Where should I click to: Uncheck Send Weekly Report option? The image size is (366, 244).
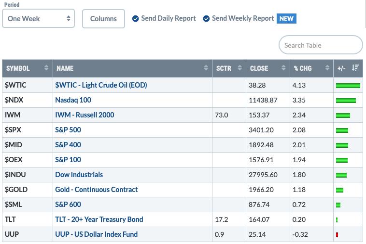pyautogui.click(x=206, y=19)
